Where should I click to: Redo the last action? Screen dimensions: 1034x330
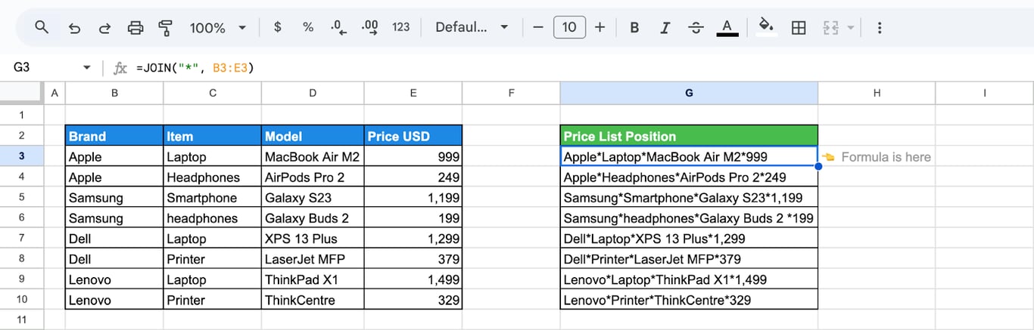coord(105,28)
